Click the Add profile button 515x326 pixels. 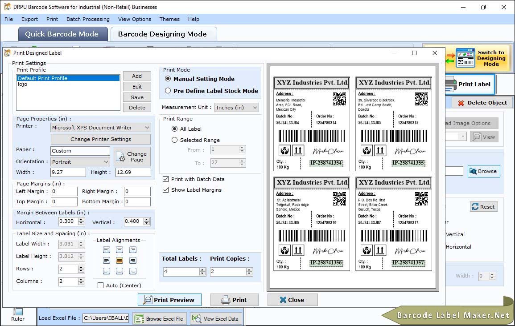pos(137,76)
